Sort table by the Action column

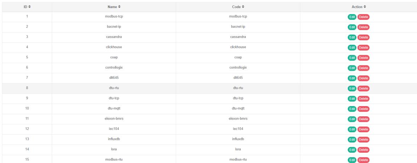[x=358, y=7]
